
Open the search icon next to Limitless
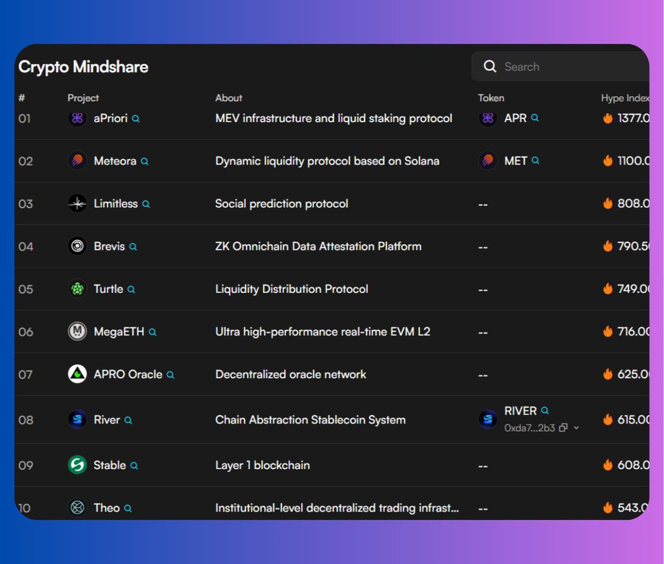[146, 204]
